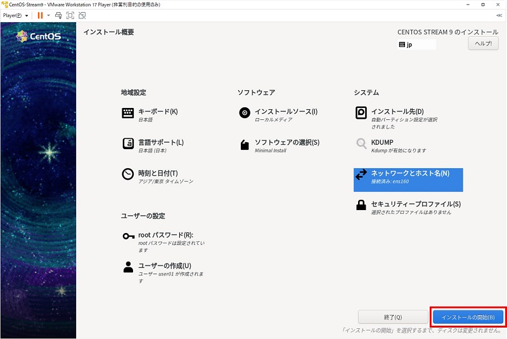Open root パスワード(R) settings
The image size is (507, 339).
[x=164, y=243]
